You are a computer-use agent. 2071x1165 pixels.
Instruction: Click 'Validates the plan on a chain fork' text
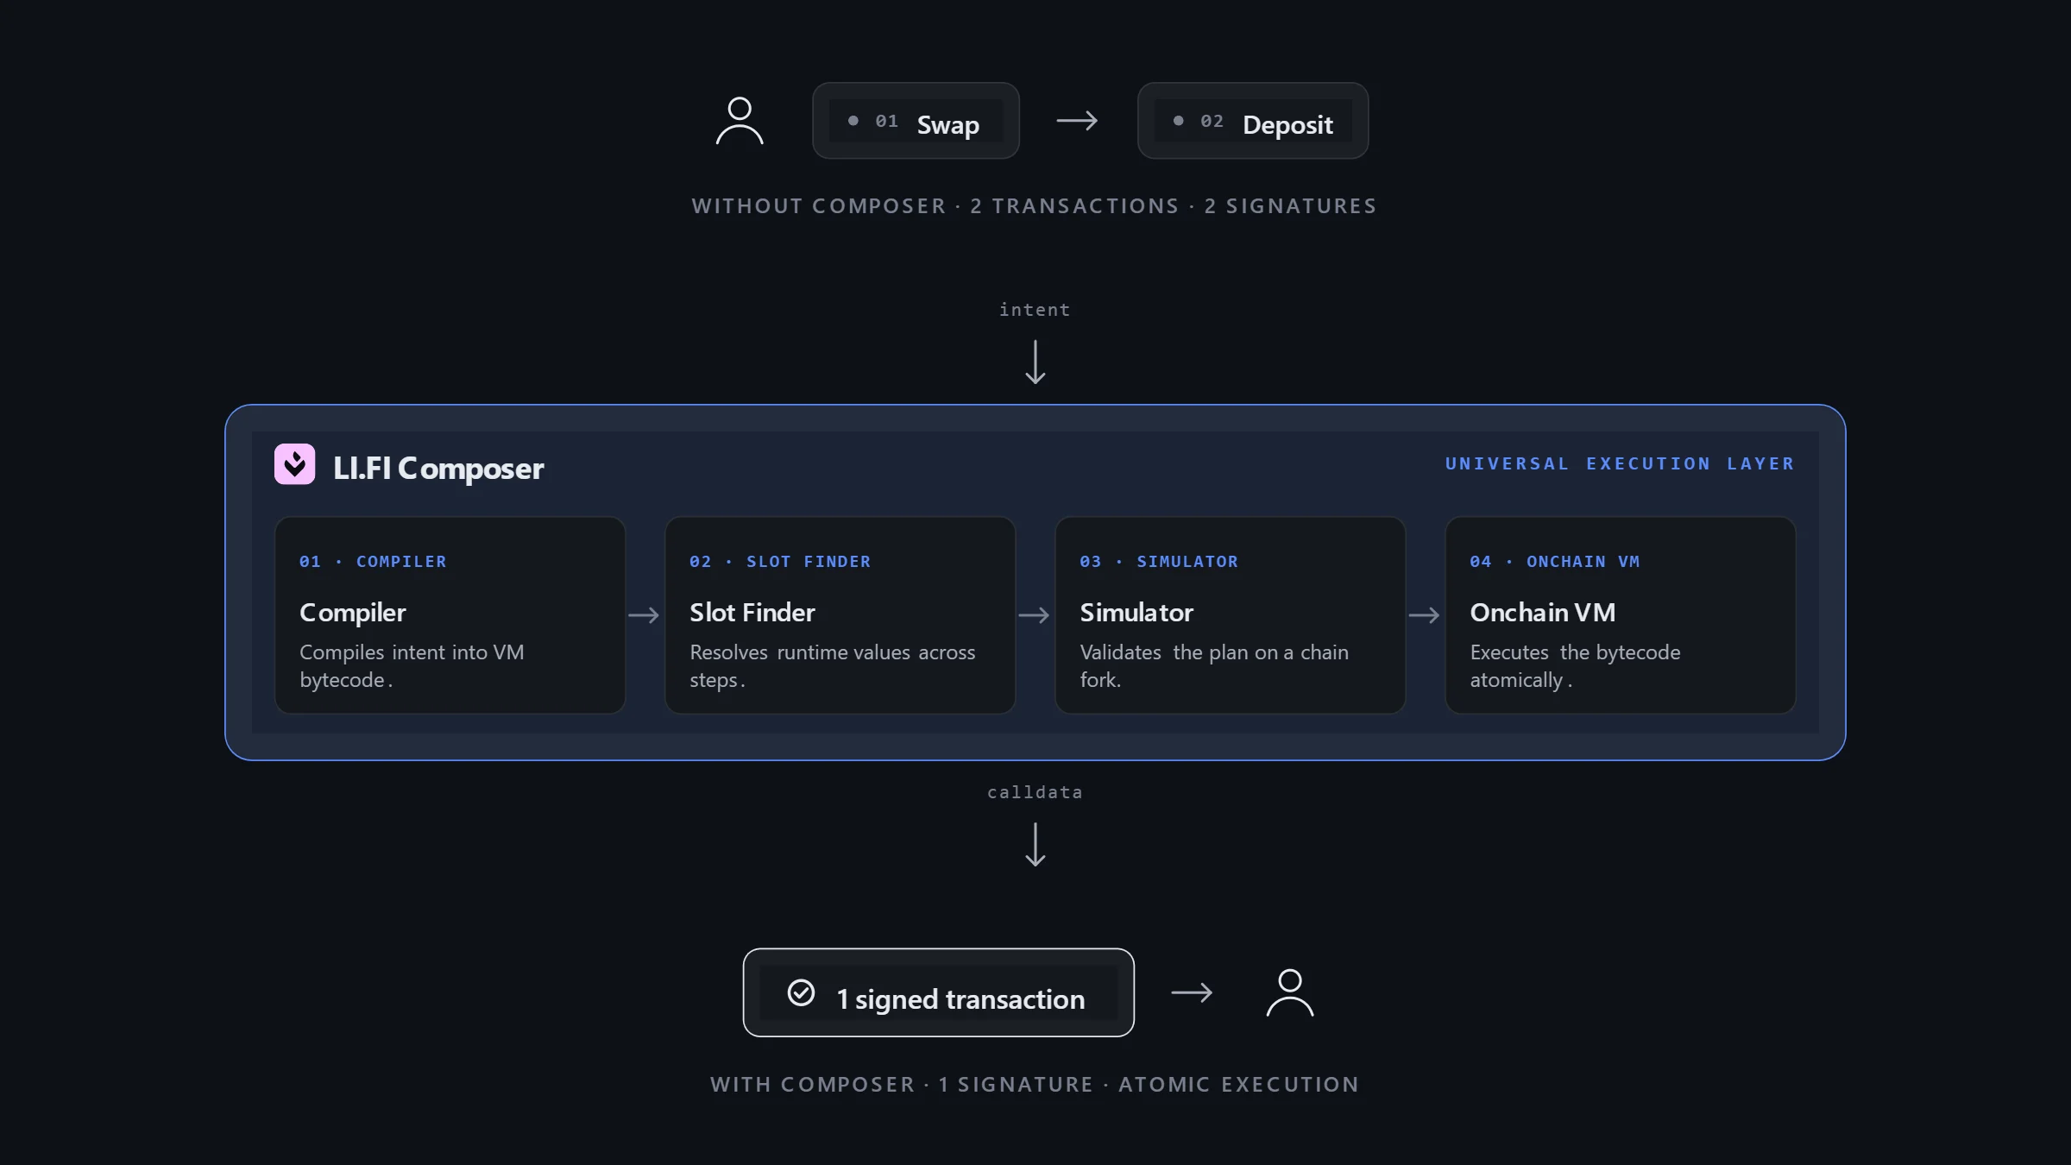click(x=1214, y=665)
